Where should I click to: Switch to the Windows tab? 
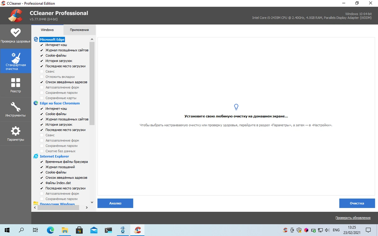(x=47, y=30)
